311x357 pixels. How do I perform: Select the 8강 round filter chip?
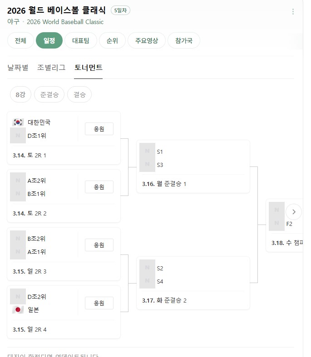(20, 94)
